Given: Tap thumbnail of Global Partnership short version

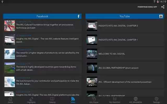Looking at the screenshot, I should pos(92,68).
